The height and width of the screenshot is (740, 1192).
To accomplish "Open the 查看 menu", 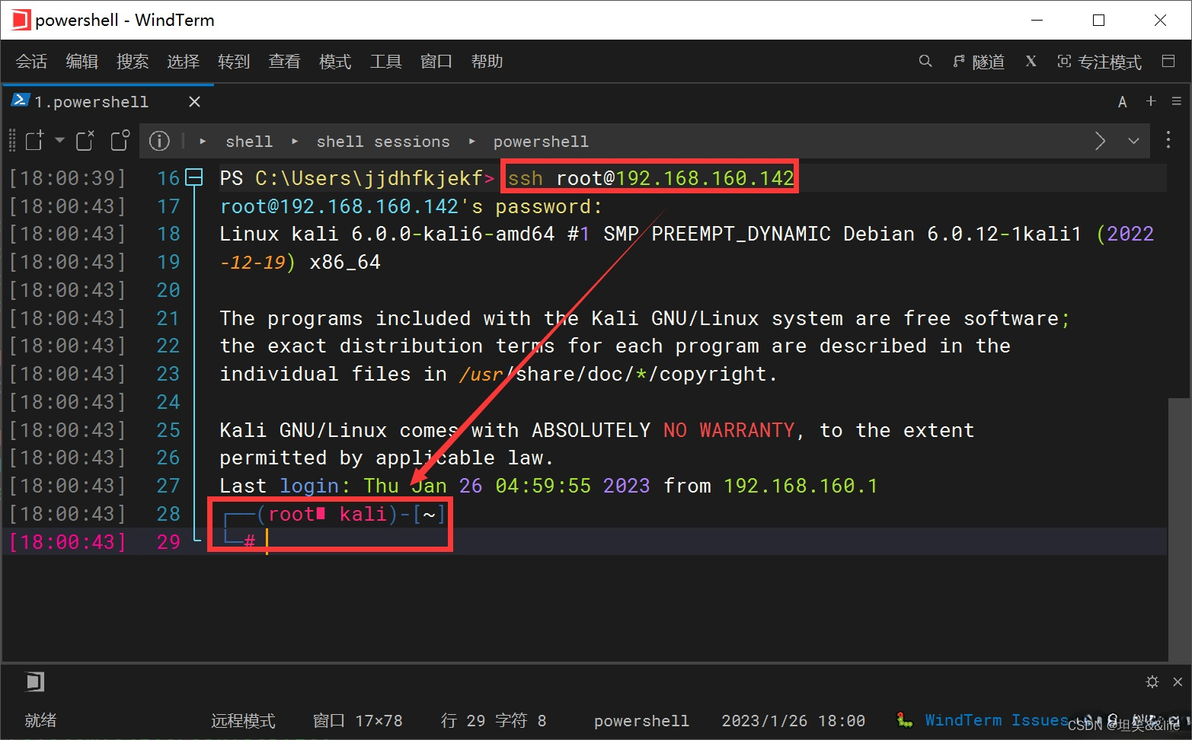I will click(x=284, y=62).
